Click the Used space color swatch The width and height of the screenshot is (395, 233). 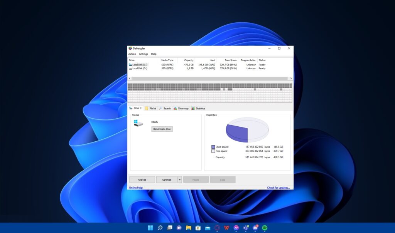[213, 147]
